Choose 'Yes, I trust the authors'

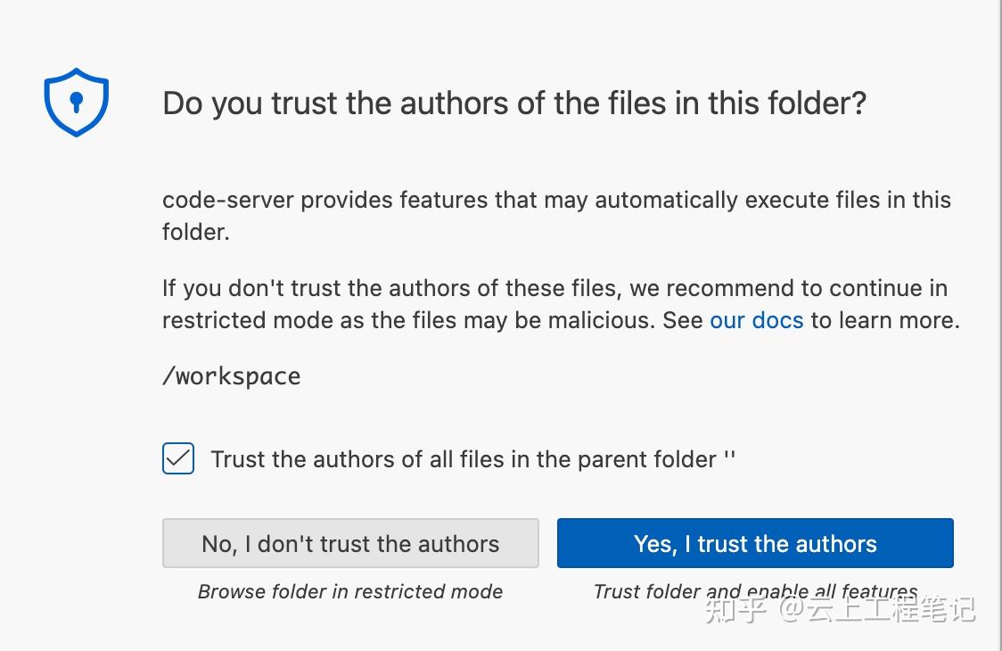[755, 543]
